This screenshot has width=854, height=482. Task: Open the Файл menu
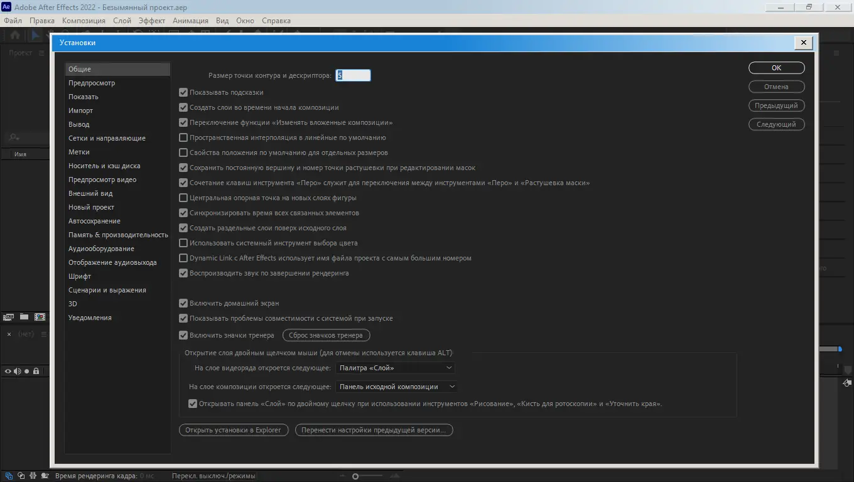tap(13, 21)
